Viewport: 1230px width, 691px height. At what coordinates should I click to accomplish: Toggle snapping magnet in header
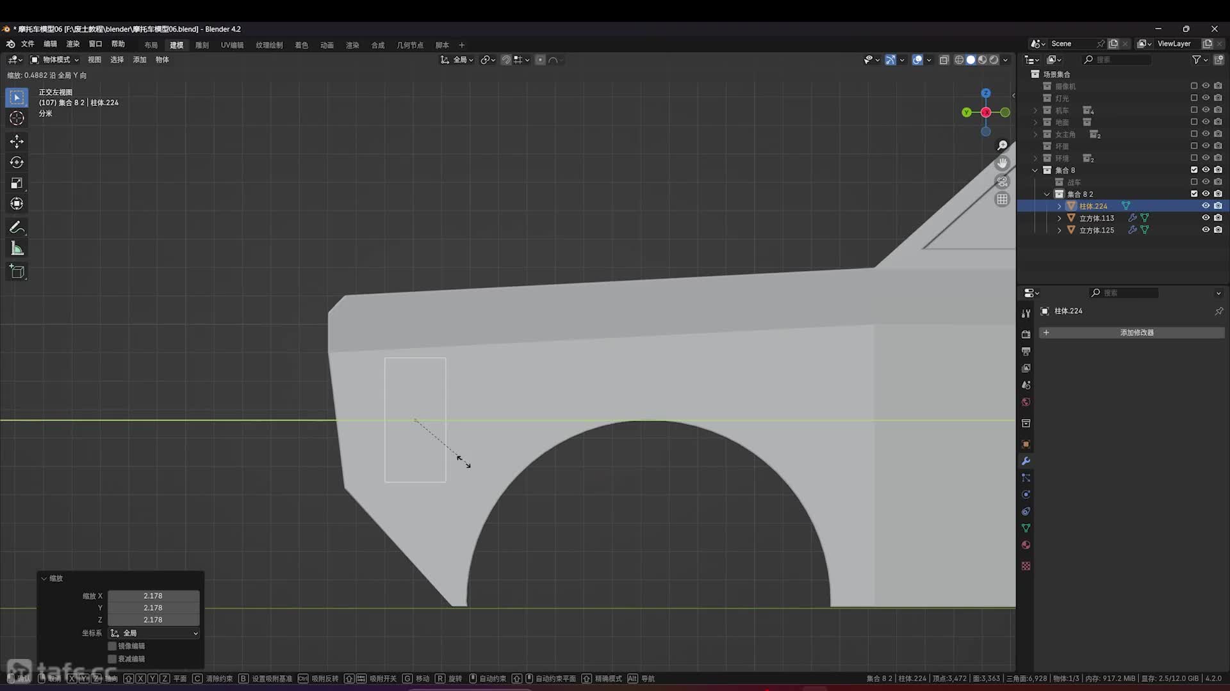tap(506, 60)
